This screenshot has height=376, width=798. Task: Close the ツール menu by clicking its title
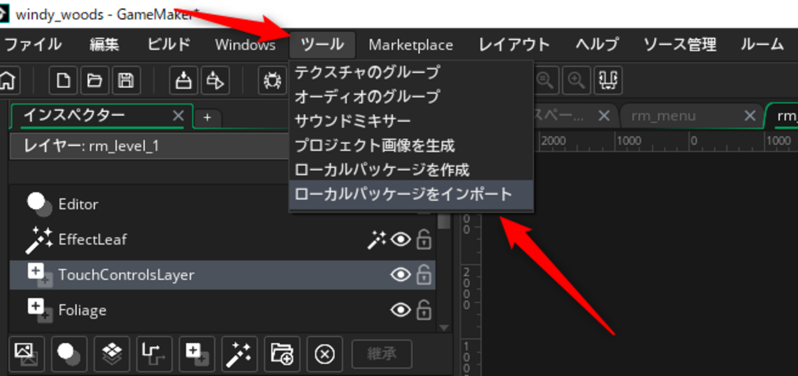coord(323,44)
